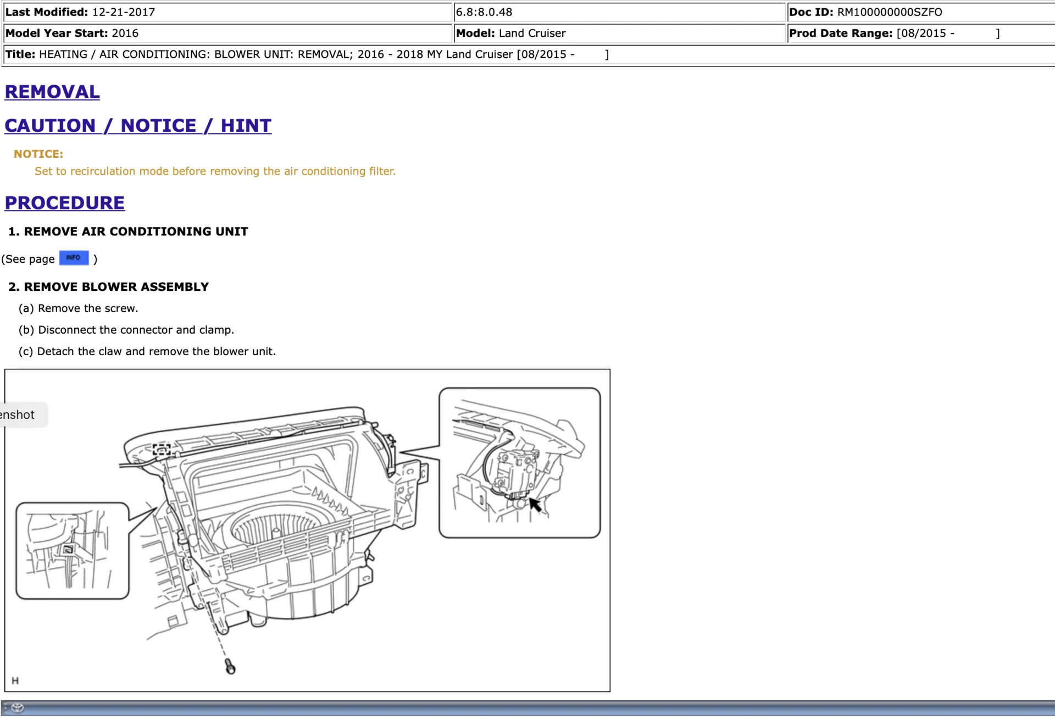The width and height of the screenshot is (1055, 719).
Task: Click step 1 REMOVE AIR CONDITIONING UNIT
Action: point(128,231)
